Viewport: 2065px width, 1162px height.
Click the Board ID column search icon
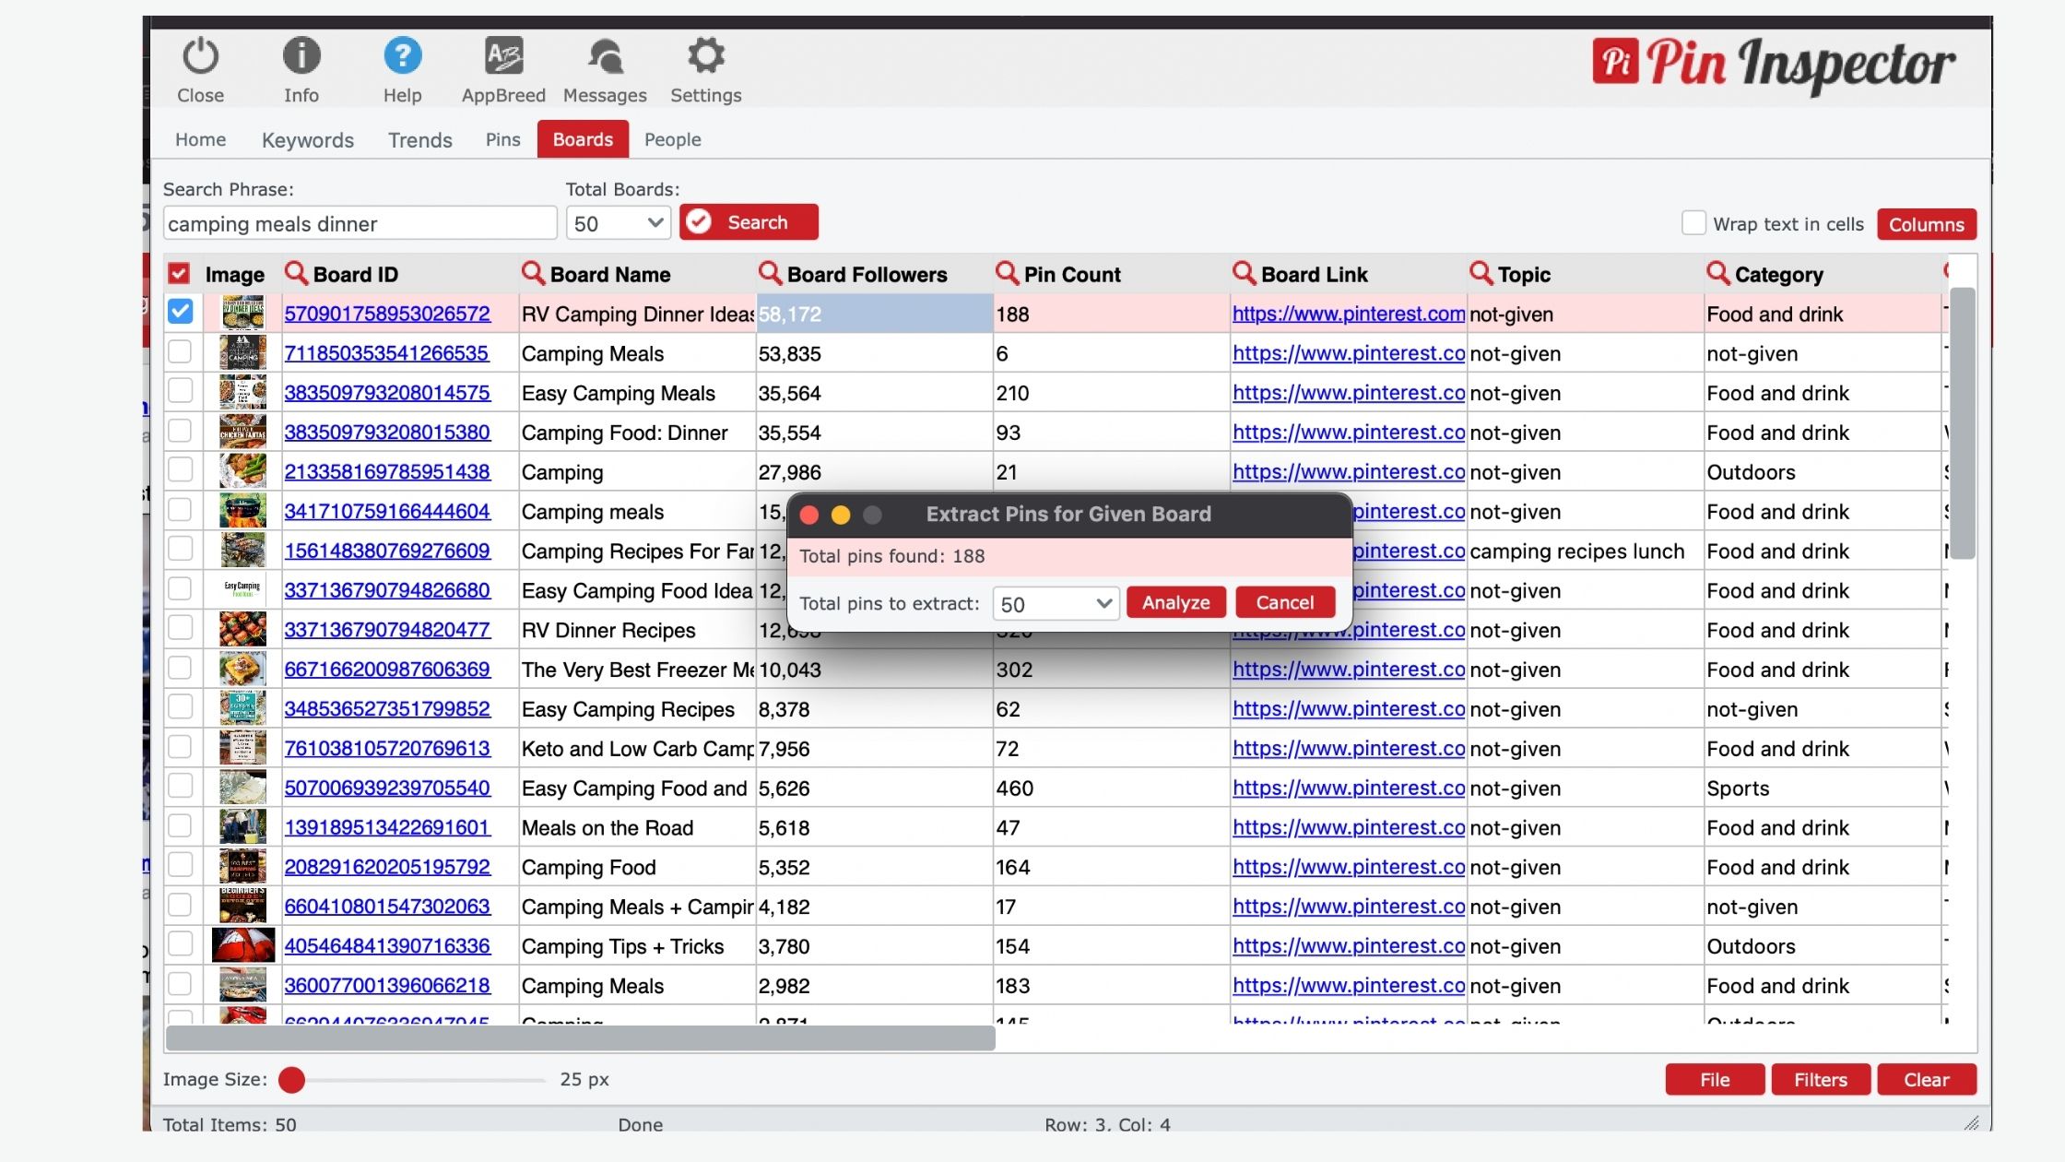[296, 273]
